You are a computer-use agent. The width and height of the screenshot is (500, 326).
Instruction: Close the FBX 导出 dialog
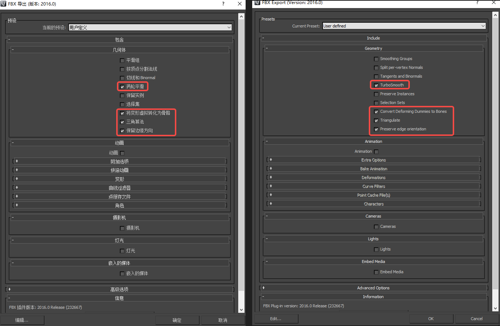coord(240,4)
